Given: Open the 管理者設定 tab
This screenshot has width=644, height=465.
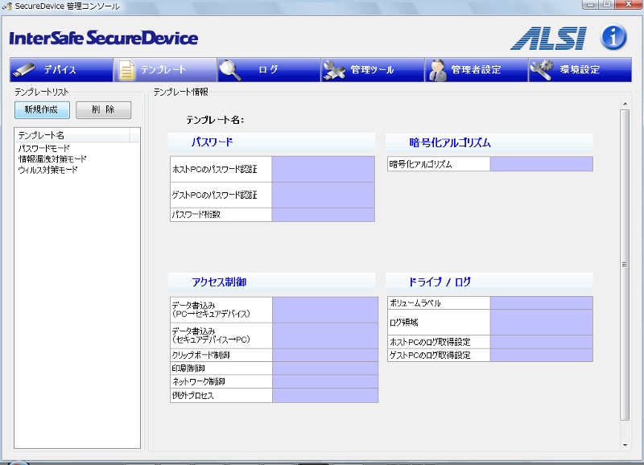Looking at the screenshot, I should coord(476,70).
